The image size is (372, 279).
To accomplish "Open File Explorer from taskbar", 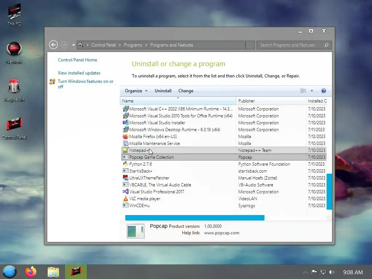I will tap(53, 272).
